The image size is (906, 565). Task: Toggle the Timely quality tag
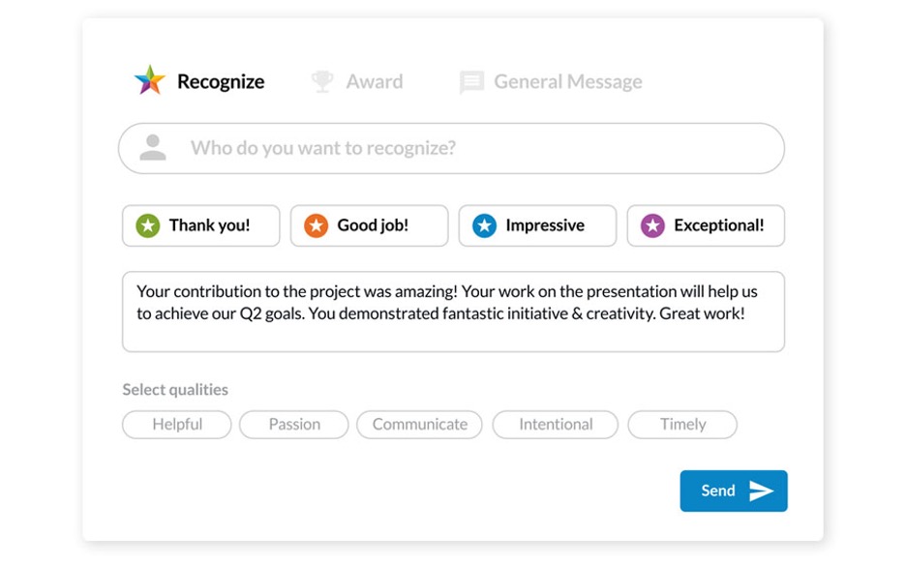[682, 424]
